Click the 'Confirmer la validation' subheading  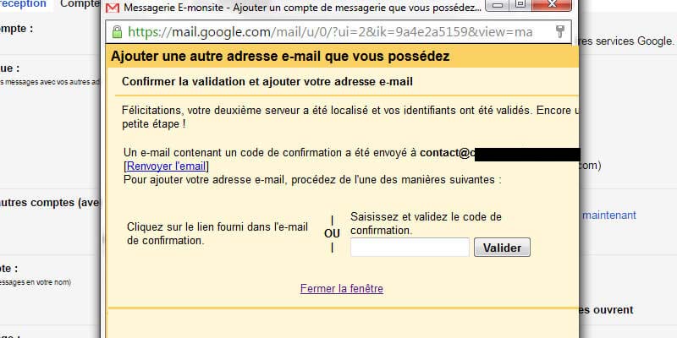267,82
